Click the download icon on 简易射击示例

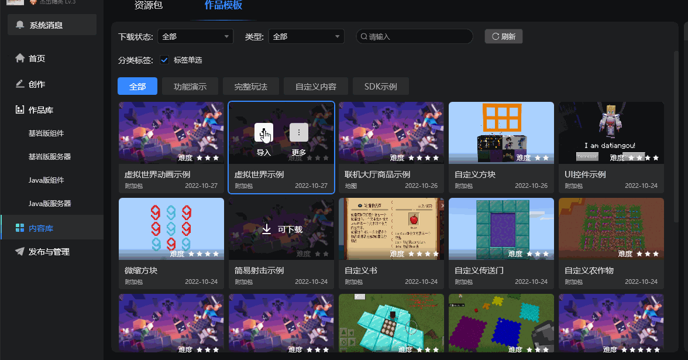266,229
